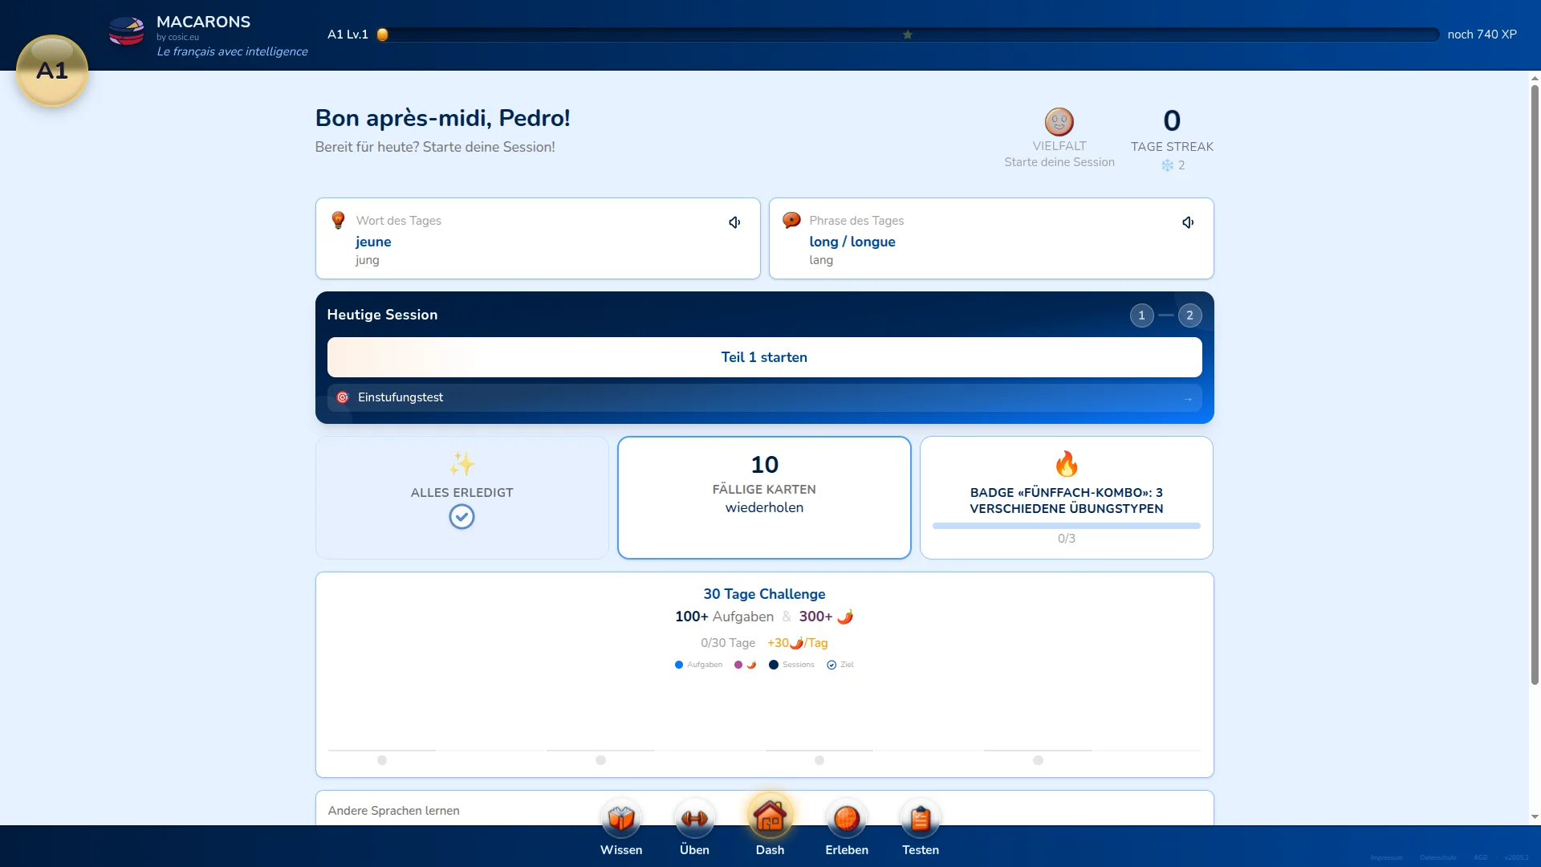Click the flame icon on the Fünffach-Kombo badge card
Viewport: 1541px width, 867px height.
click(x=1066, y=464)
